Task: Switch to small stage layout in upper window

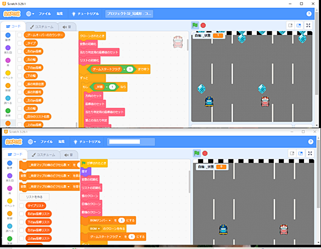Action: pos(290,25)
